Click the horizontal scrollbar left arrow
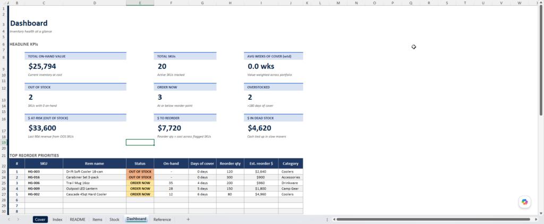Viewport: 544px width, 224px height. (x=334, y=220)
